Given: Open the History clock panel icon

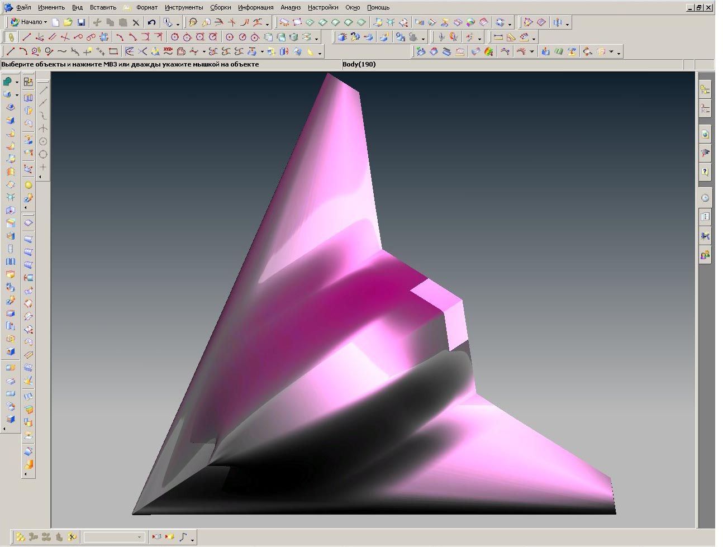Looking at the screenshot, I should click(x=705, y=198).
